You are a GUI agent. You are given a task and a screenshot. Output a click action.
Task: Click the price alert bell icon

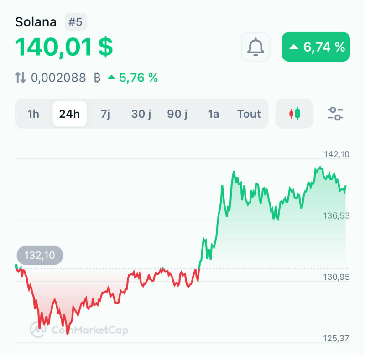tap(255, 47)
